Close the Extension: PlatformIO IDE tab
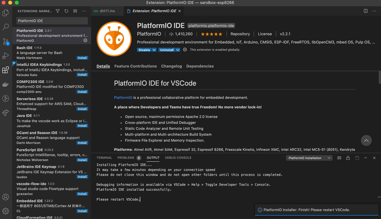 (179, 11)
